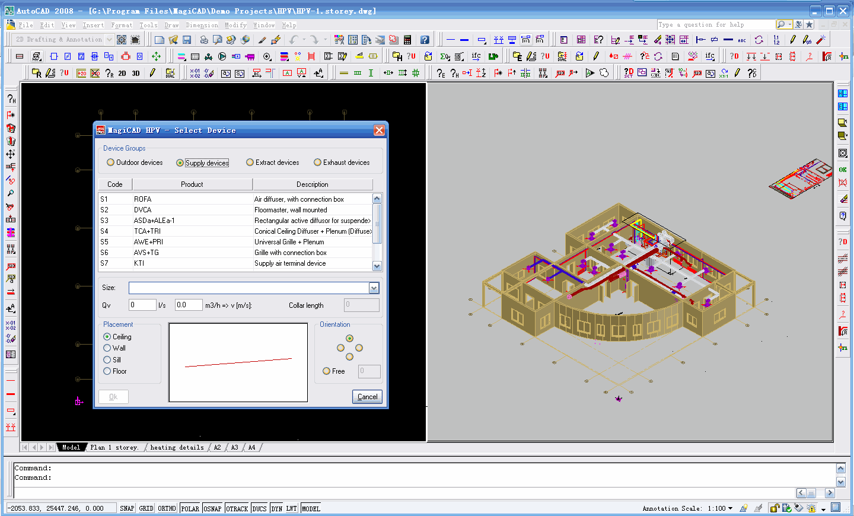Toggle the ORTHO status bar button
The image size is (854, 516).
point(167,508)
